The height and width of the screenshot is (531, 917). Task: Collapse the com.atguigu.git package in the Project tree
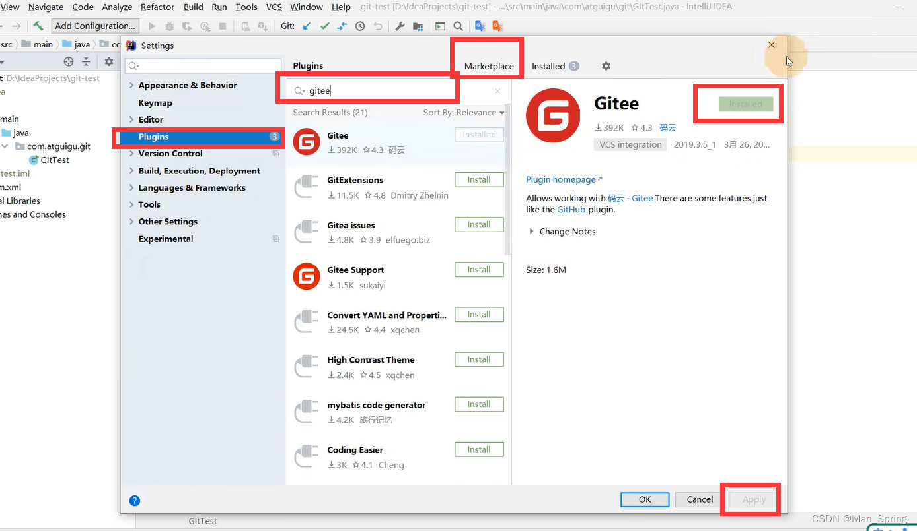point(5,146)
